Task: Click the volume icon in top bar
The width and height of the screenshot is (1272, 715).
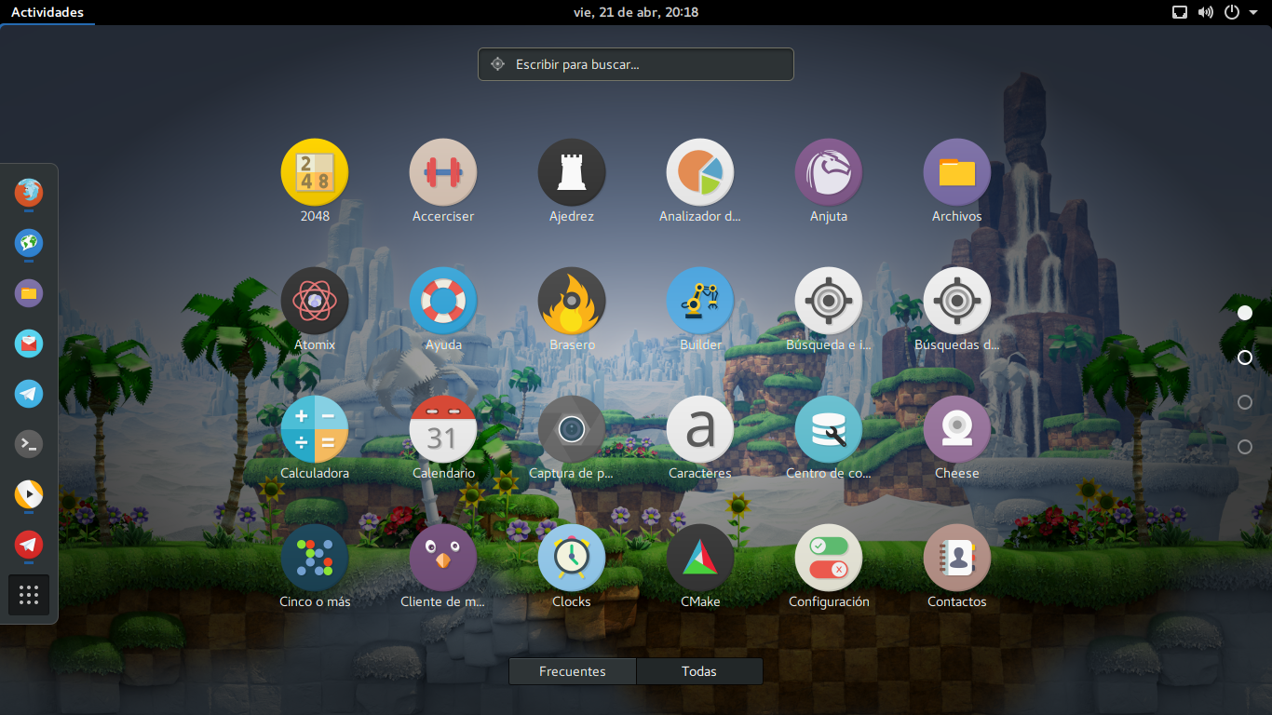Action: pyautogui.click(x=1206, y=12)
